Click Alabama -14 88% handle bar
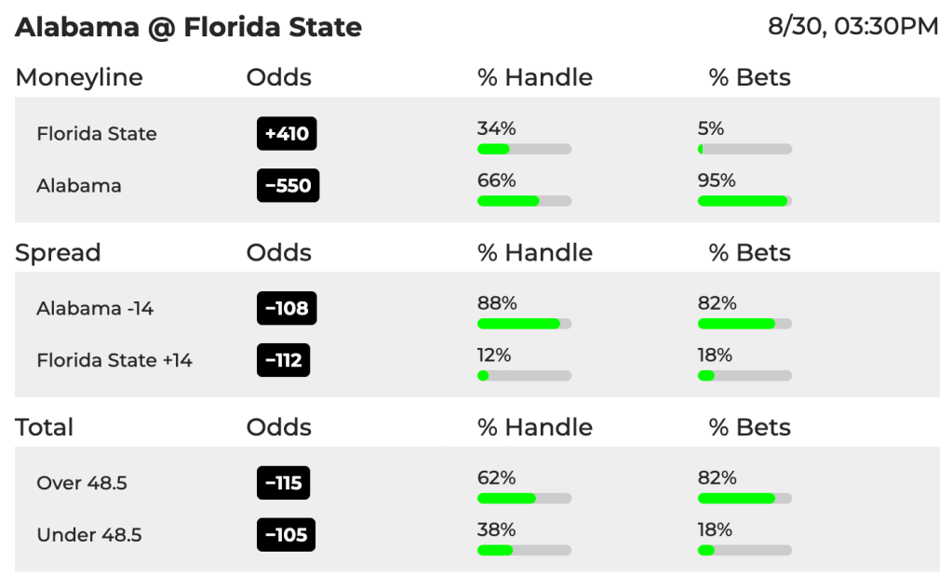 tap(525, 324)
